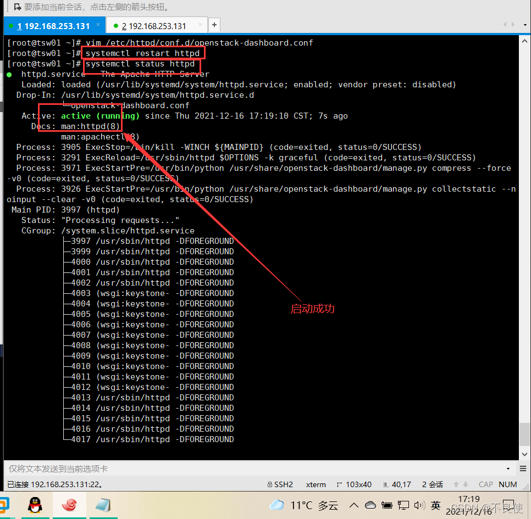Image resolution: width=531 pixels, height=519 pixels.
Task: Click the terminal scrollbar down arrow
Action: coord(524,454)
